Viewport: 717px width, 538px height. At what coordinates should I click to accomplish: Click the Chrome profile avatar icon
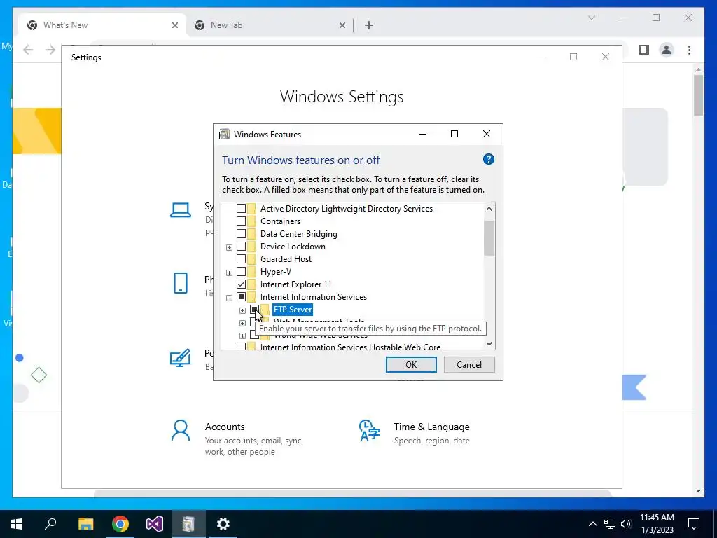pos(667,50)
